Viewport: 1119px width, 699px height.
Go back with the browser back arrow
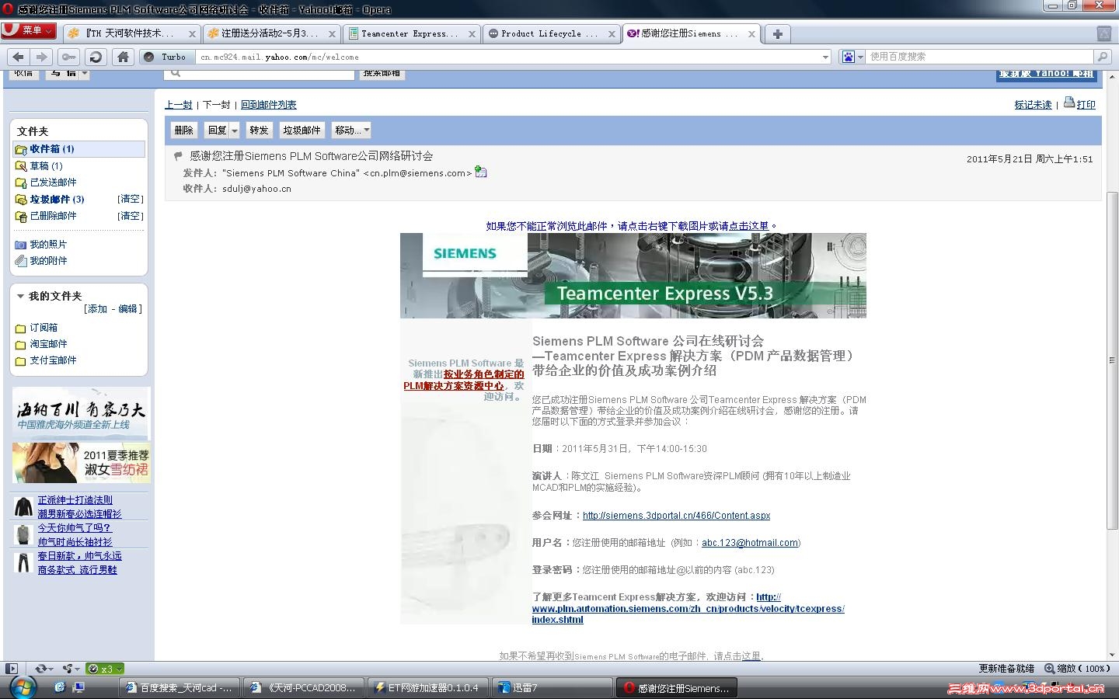[19, 57]
